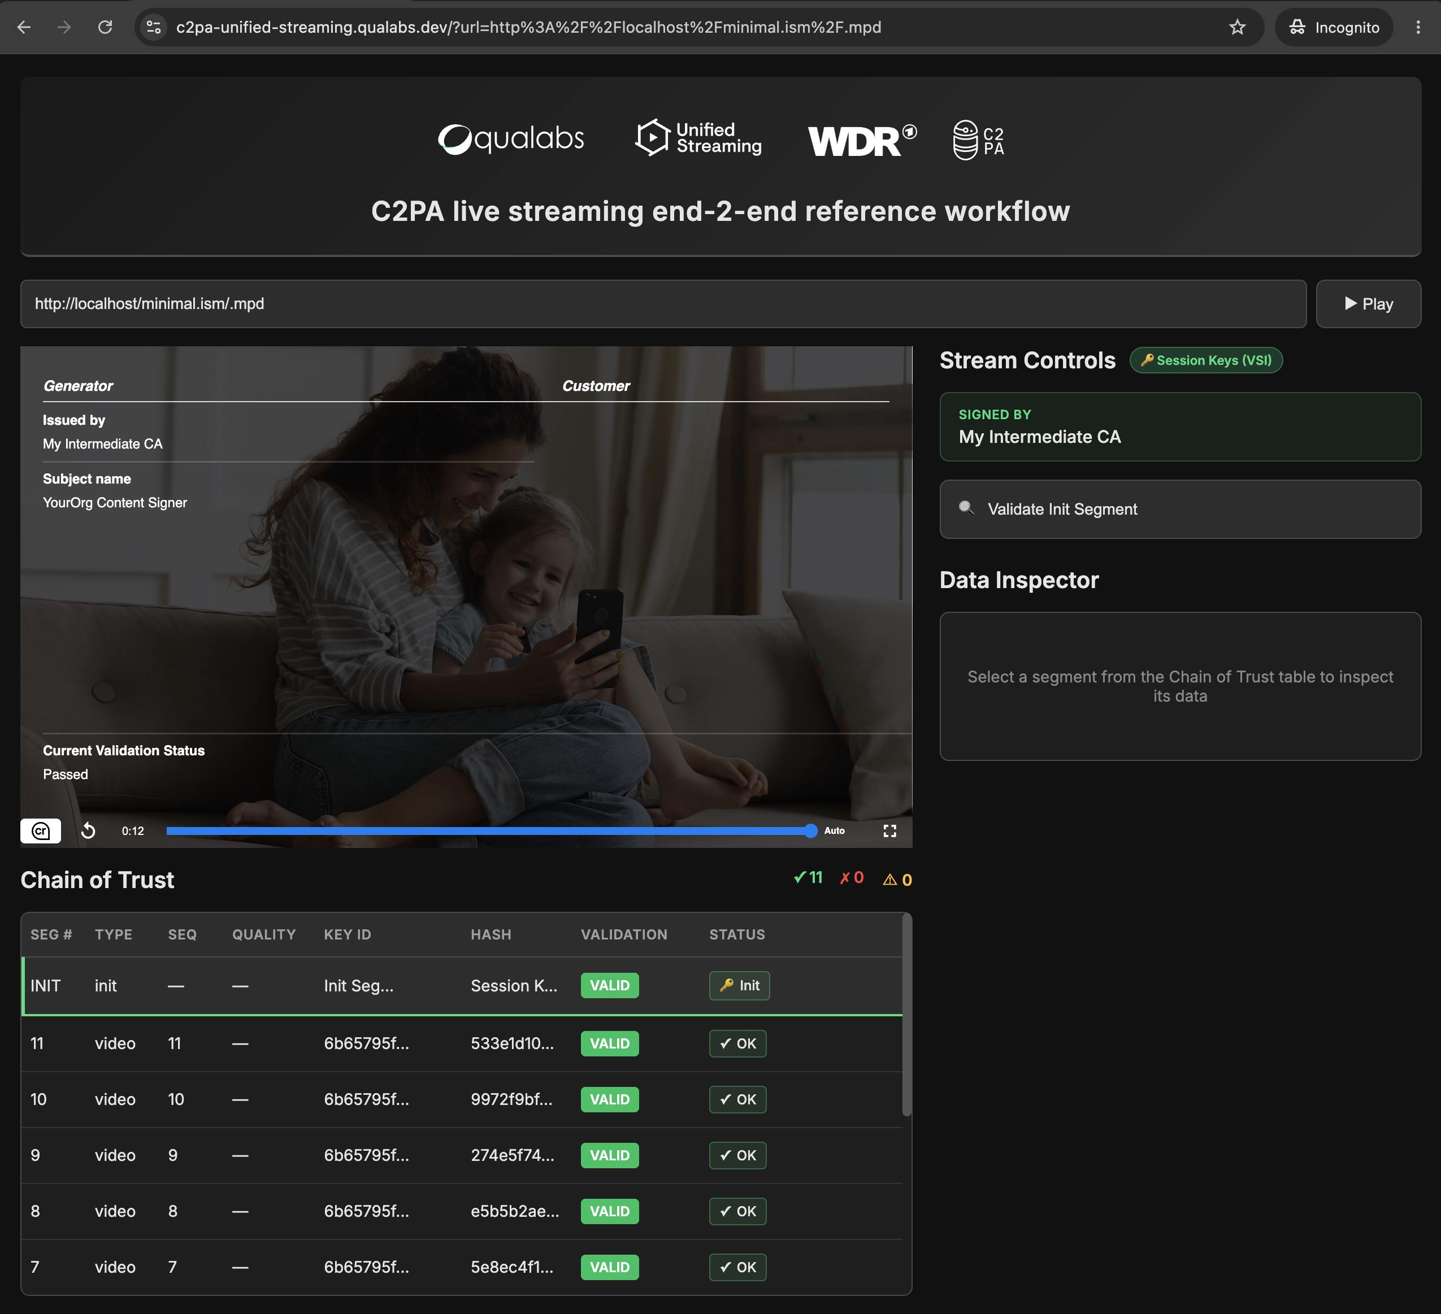Click the STATUS column header

tap(737, 934)
